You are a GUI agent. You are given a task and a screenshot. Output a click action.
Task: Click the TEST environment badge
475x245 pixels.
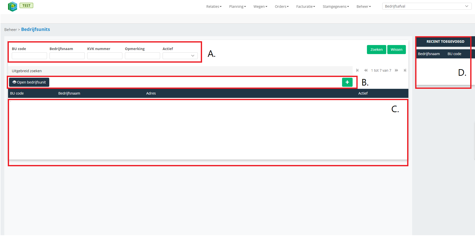pyautogui.click(x=26, y=6)
